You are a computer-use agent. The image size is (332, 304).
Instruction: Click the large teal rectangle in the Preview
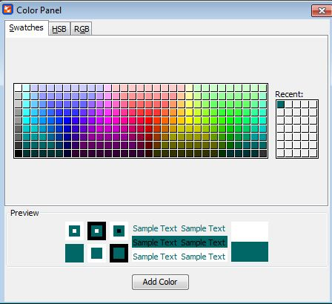tap(250, 251)
